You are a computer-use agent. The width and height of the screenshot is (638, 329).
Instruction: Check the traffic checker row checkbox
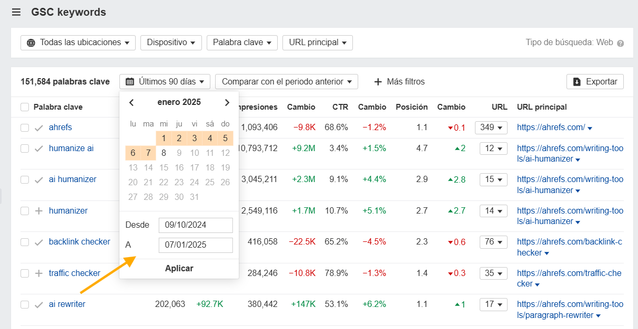(x=25, y=273)
